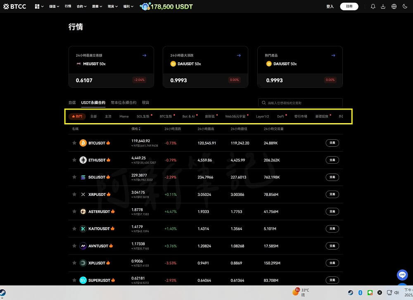The image size is (413, 300).
Task: Open weather 33°C taskbar widget
Action: [301, 292]
